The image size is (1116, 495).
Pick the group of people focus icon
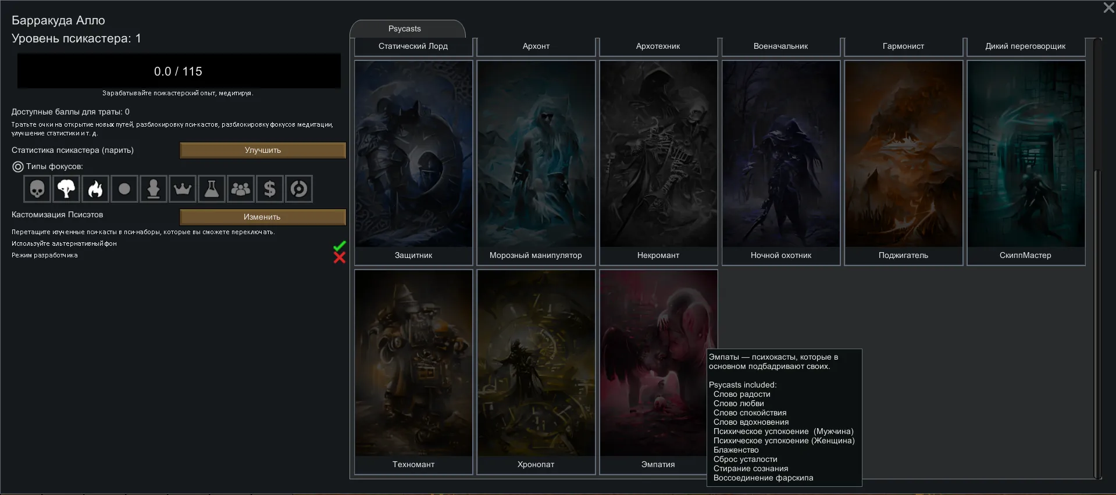point(241,189)
